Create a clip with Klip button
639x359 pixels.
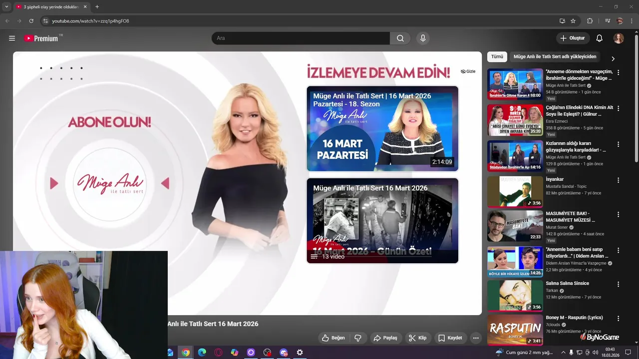(418, 338)
